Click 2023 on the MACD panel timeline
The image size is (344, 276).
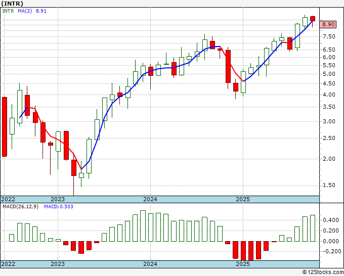click(x=58, y=264)
